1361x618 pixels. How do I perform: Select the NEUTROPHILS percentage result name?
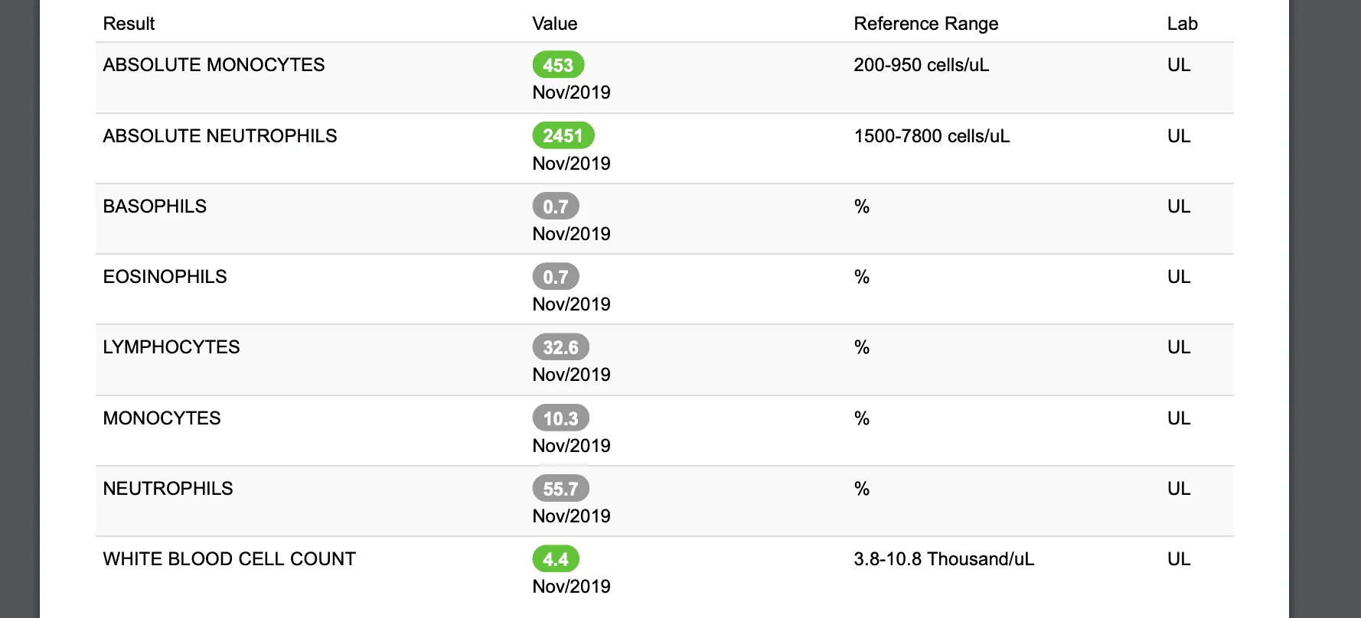tap(168, 489)
